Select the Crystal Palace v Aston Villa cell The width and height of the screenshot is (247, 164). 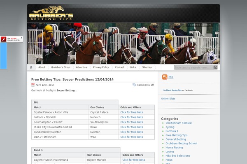click(x=60, y=112)
